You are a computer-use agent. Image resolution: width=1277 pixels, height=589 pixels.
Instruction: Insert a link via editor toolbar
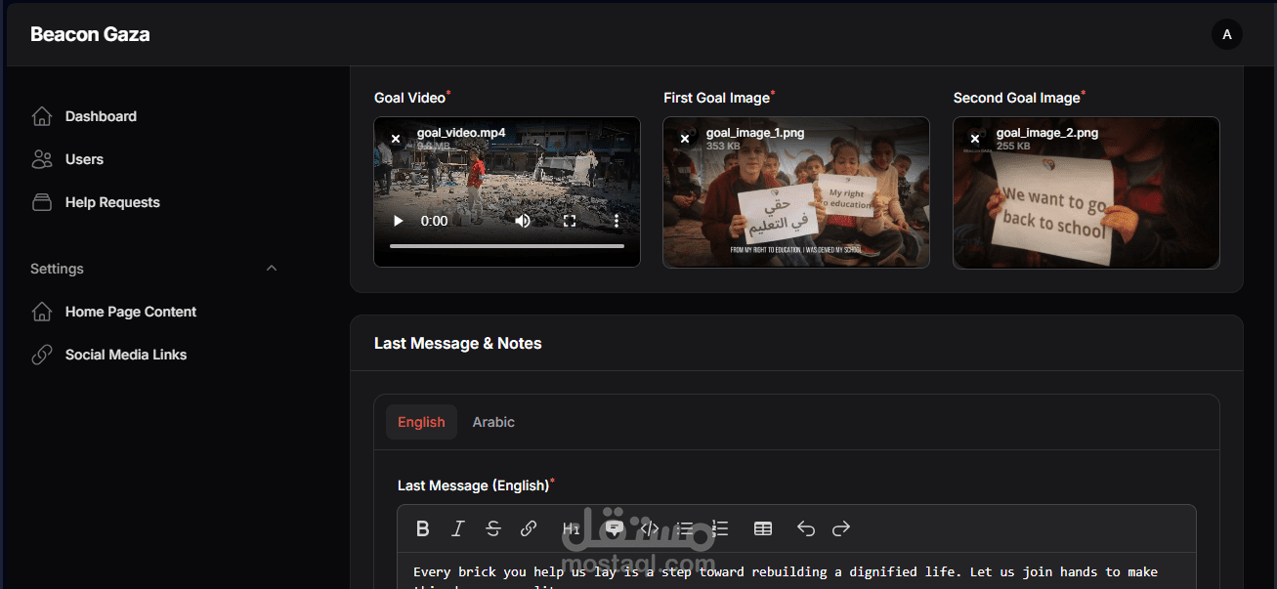click(529, 528)
